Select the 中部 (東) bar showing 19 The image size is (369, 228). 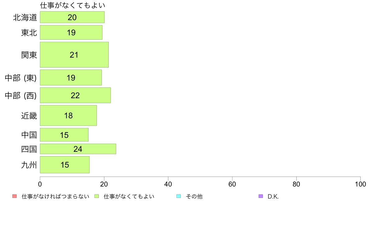coord(71,77)
